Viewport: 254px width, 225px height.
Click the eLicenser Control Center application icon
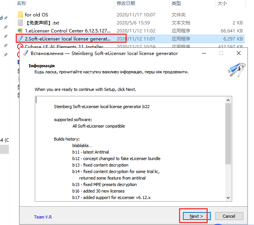[20, 31]
